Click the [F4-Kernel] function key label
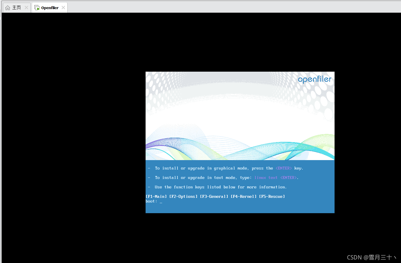Viewport: 401px width, 263px height. (244, 196)
